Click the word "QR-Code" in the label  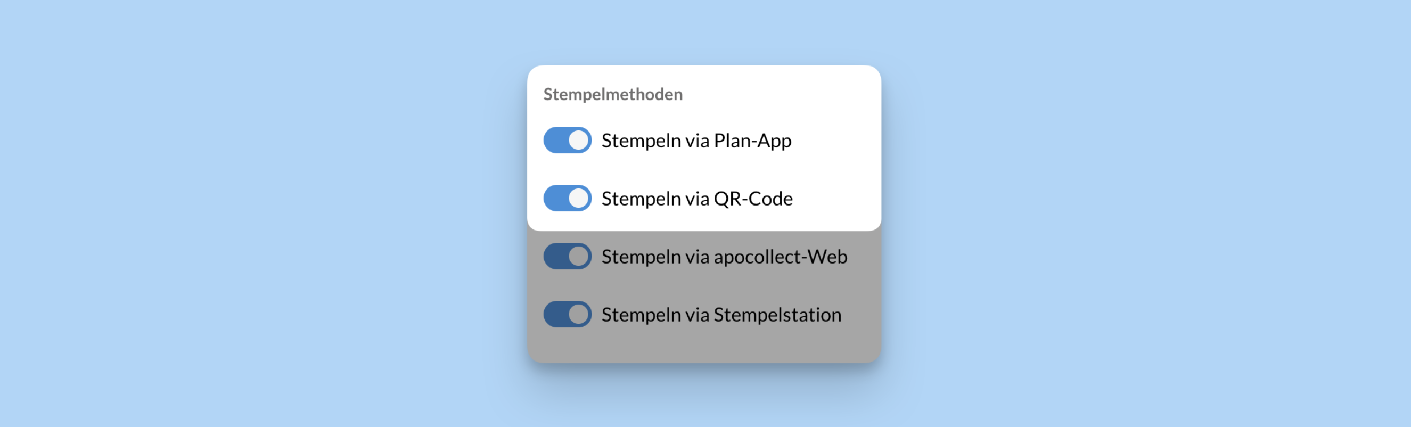752,199
